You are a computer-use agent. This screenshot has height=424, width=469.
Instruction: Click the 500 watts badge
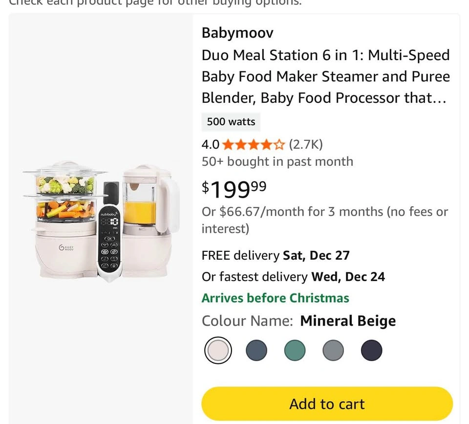coord(231,122)
